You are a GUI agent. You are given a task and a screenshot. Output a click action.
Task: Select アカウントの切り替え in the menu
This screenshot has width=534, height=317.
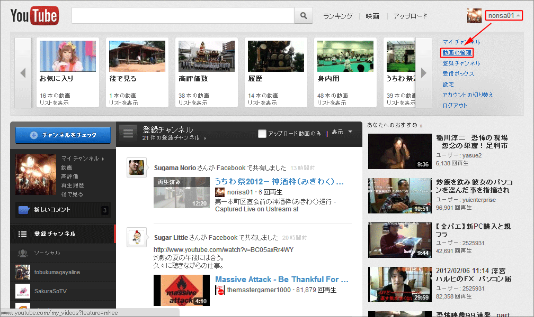(x=468, y=95)
